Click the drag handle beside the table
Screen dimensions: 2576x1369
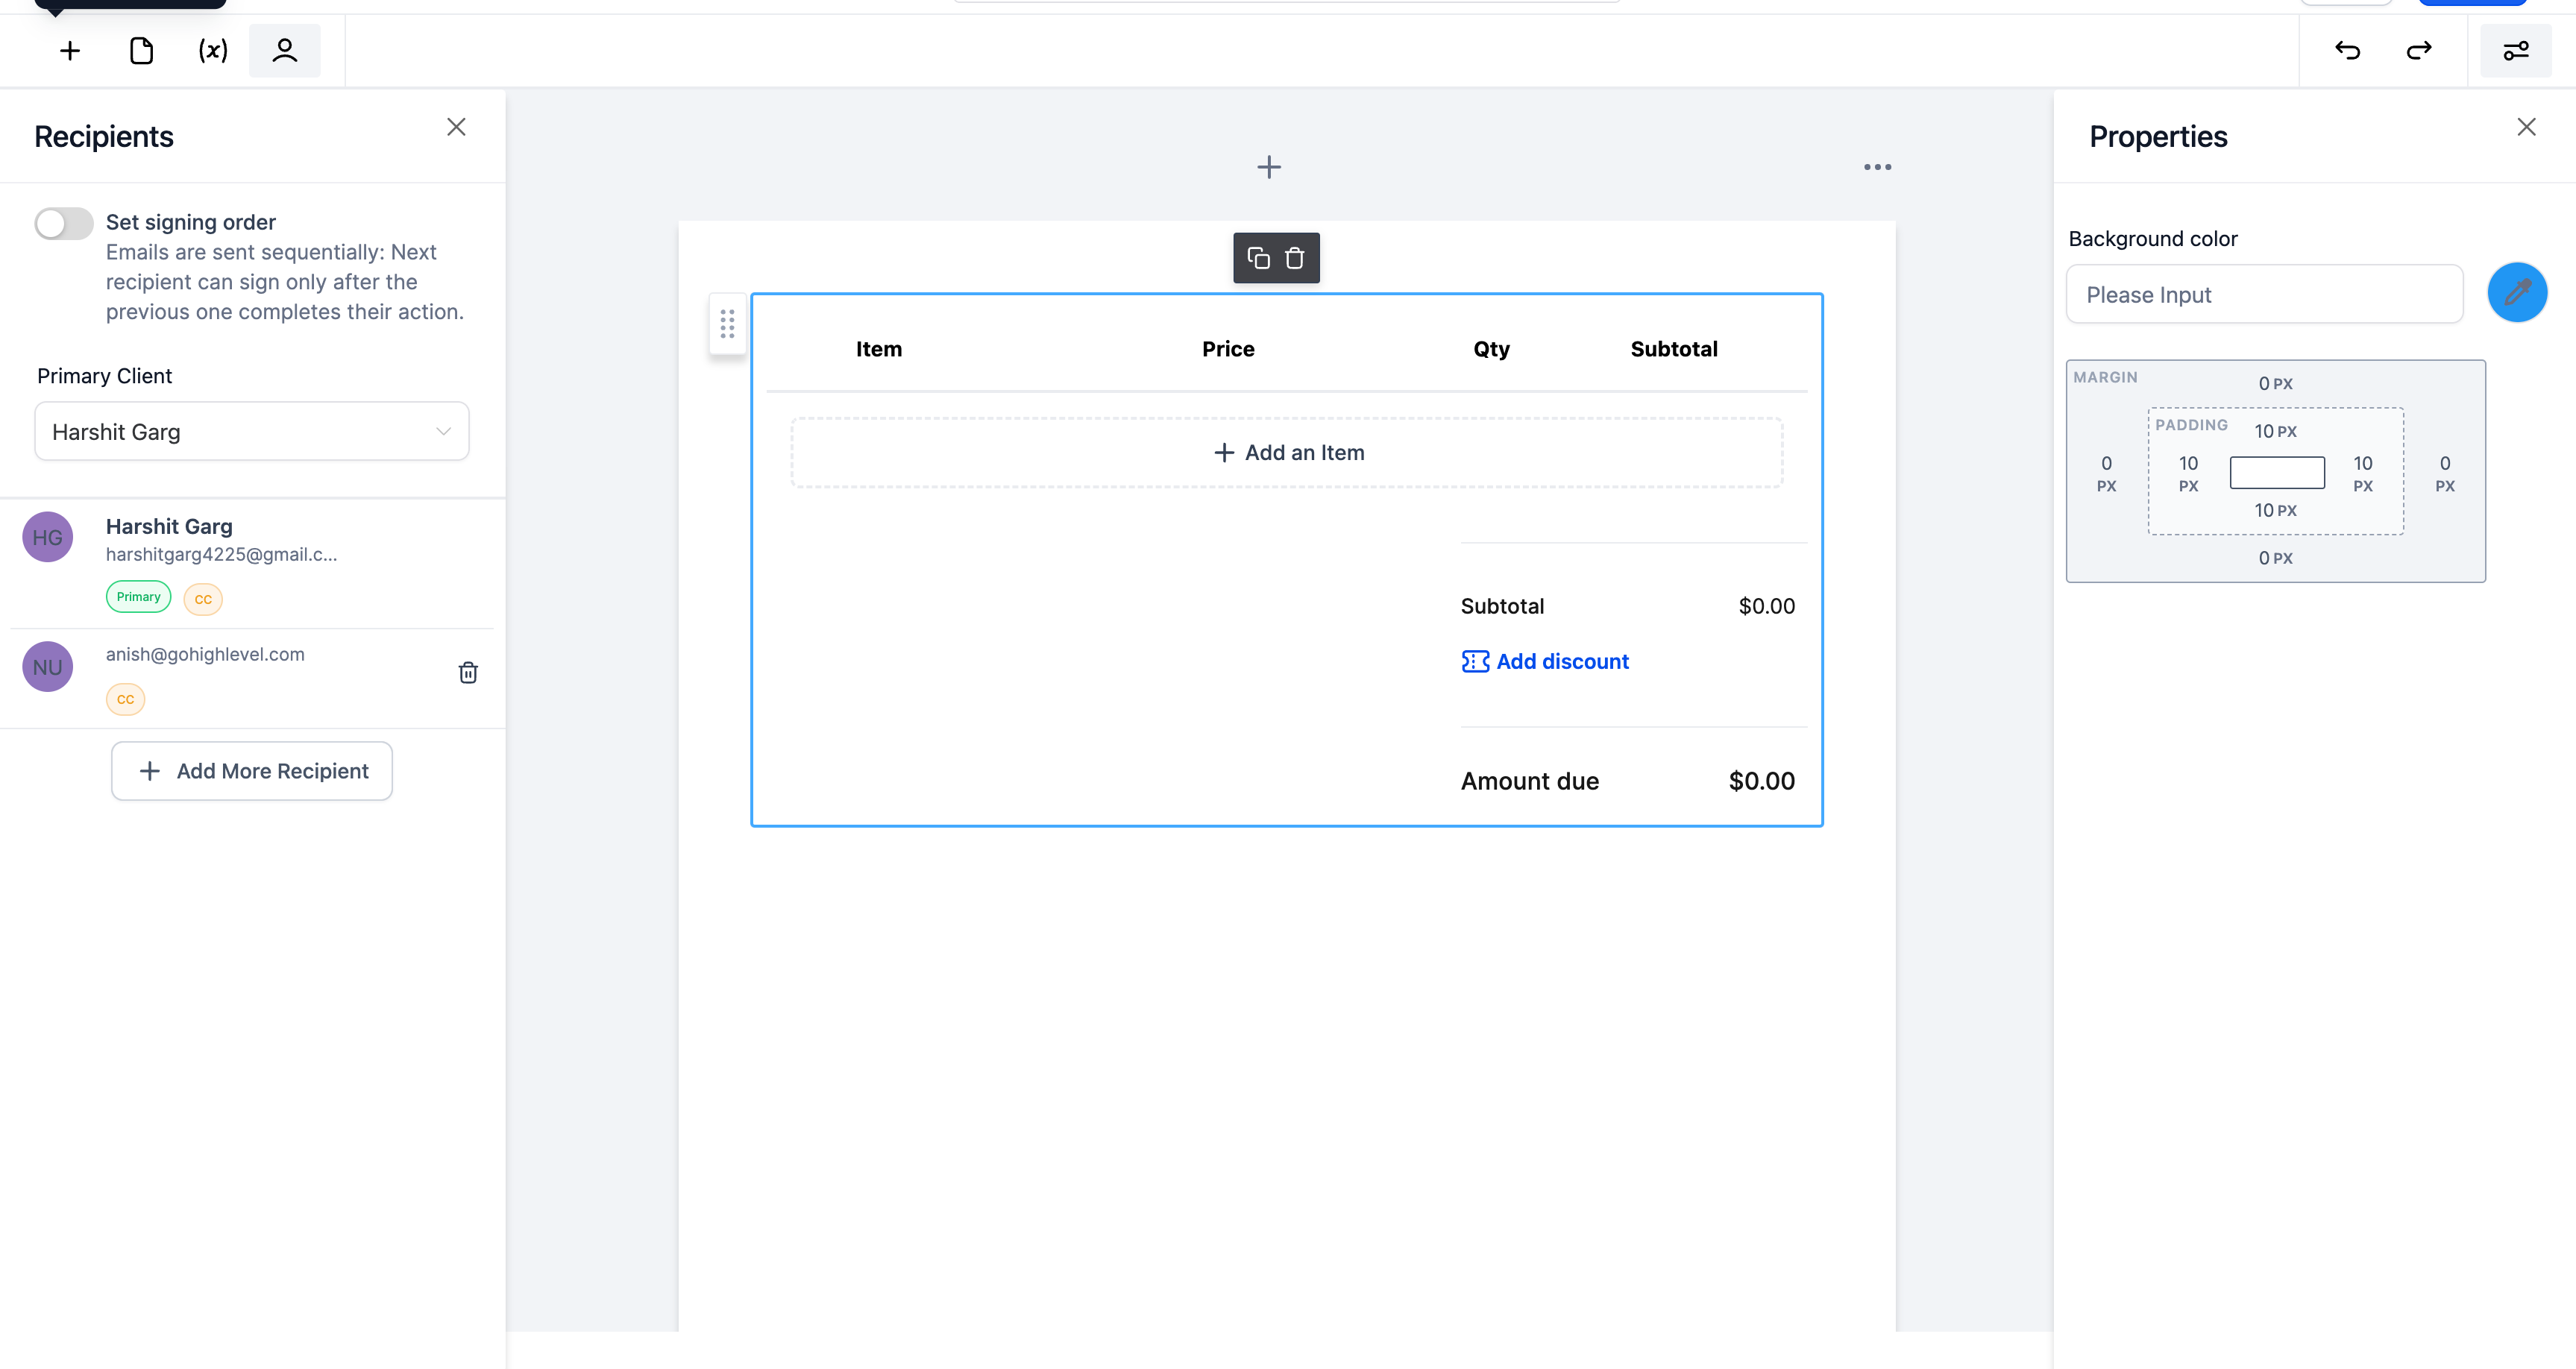727,323
